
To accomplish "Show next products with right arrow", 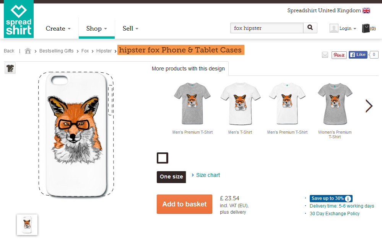I will point(369,106).
